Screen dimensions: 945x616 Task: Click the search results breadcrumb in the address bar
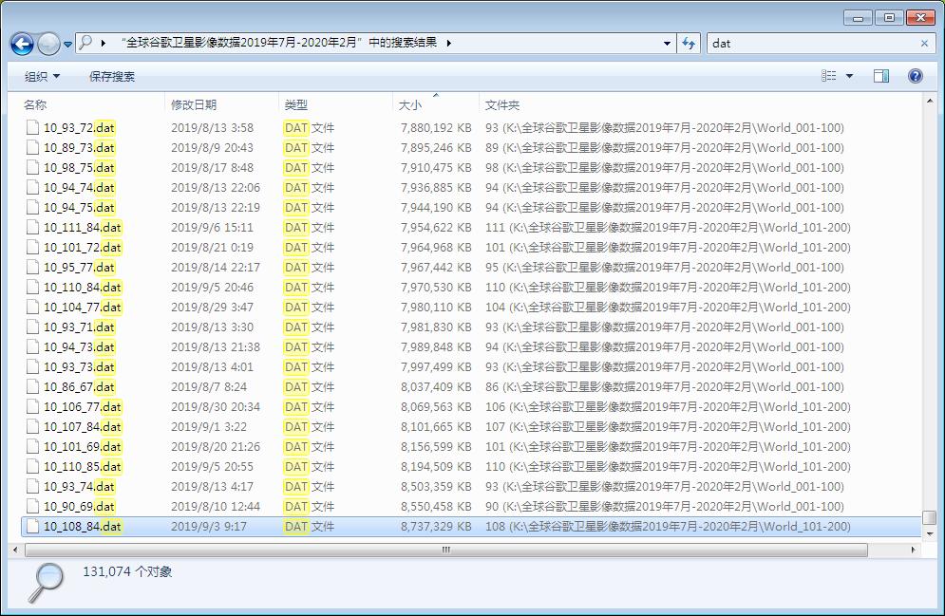point(275,44)
